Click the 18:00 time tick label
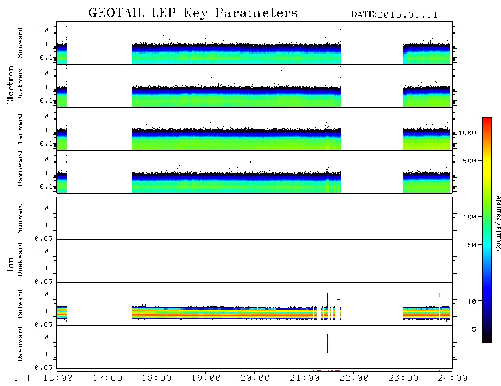The width and height of the screenshot is (501, 386). click(157, 379)
